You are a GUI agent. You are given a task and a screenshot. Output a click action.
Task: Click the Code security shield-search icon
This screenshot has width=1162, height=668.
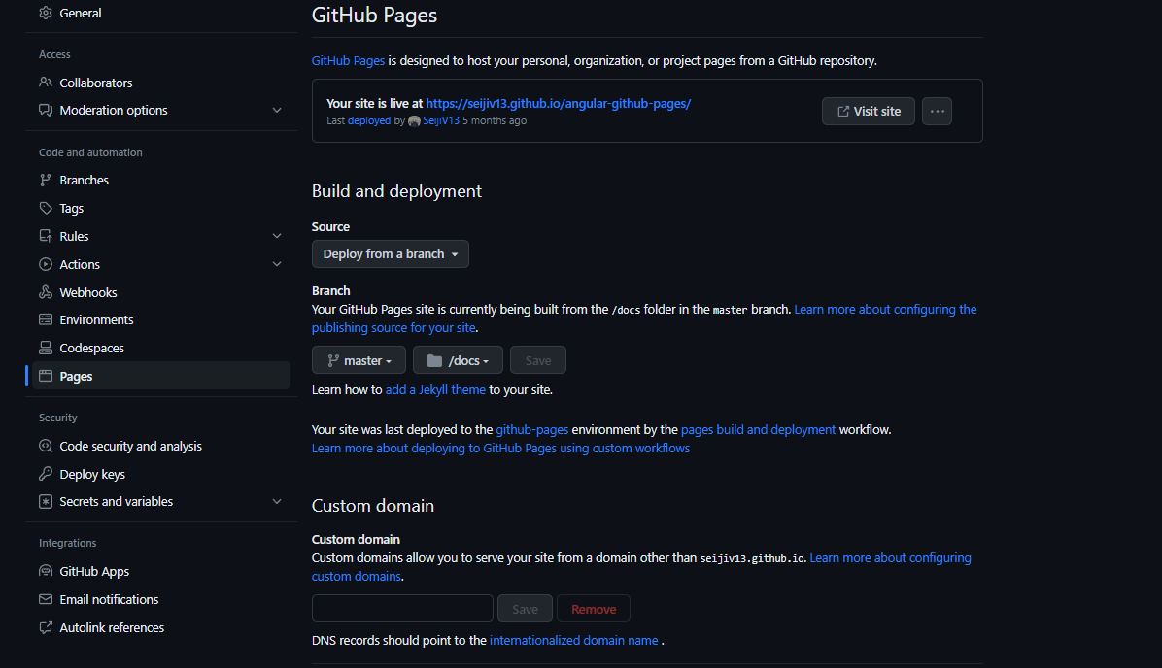click(46, 446)
